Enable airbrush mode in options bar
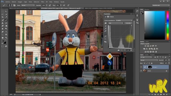 (64, 5)
